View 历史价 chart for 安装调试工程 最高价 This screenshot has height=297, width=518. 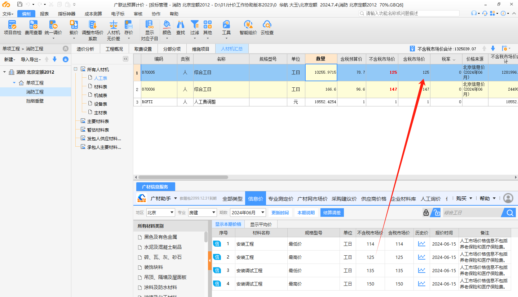click(x=421, y=284)
